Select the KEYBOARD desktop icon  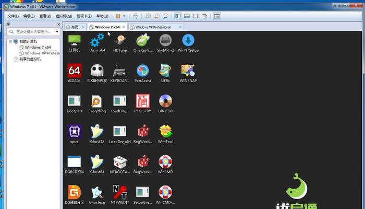click(x=120, y=73)
